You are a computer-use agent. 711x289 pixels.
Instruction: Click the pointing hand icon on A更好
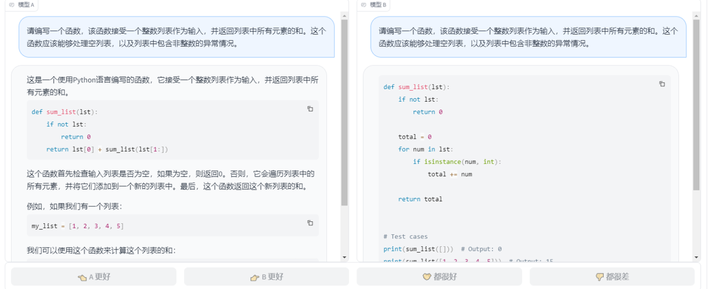(x=82, y=277)
